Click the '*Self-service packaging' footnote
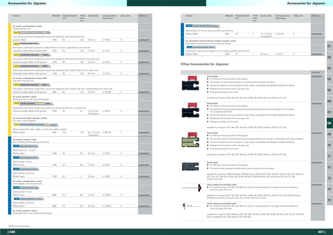 click(x=19, y=226)
